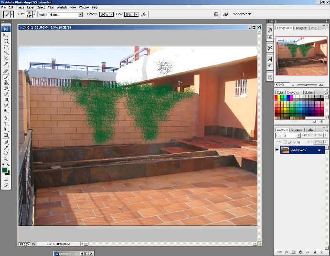Add a layer mask
This screenshot has height=256, width=330.
[294, 252]
